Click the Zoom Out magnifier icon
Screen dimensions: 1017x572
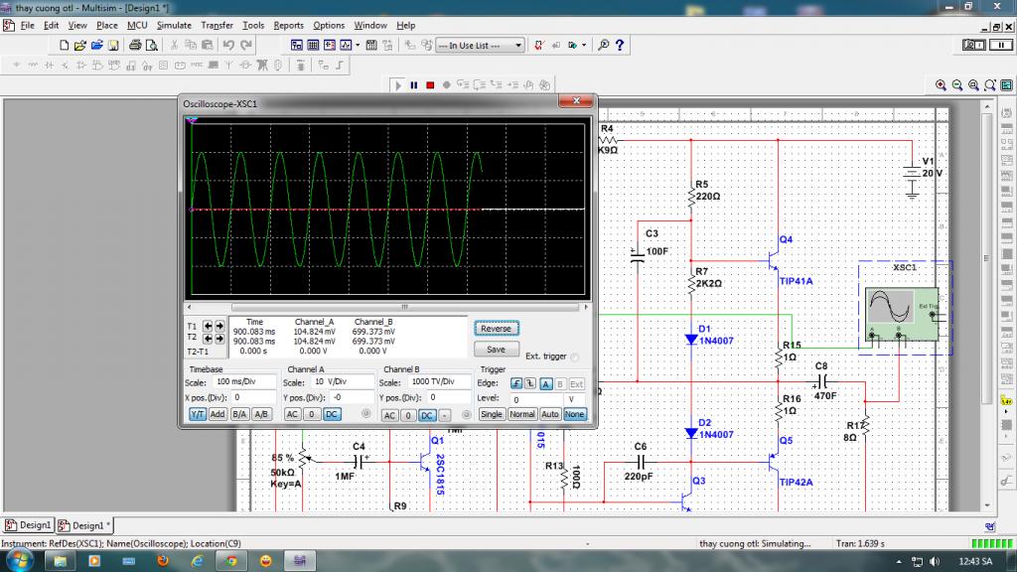coord(957,85)
